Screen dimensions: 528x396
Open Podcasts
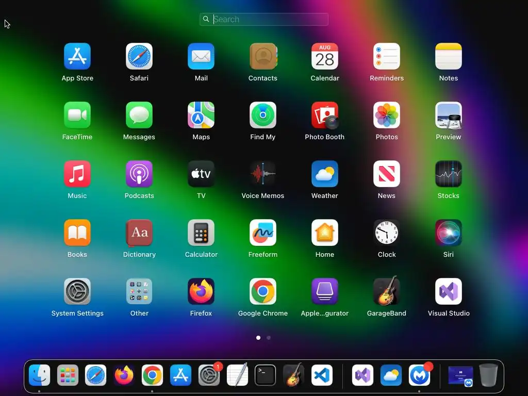[139, 174]
